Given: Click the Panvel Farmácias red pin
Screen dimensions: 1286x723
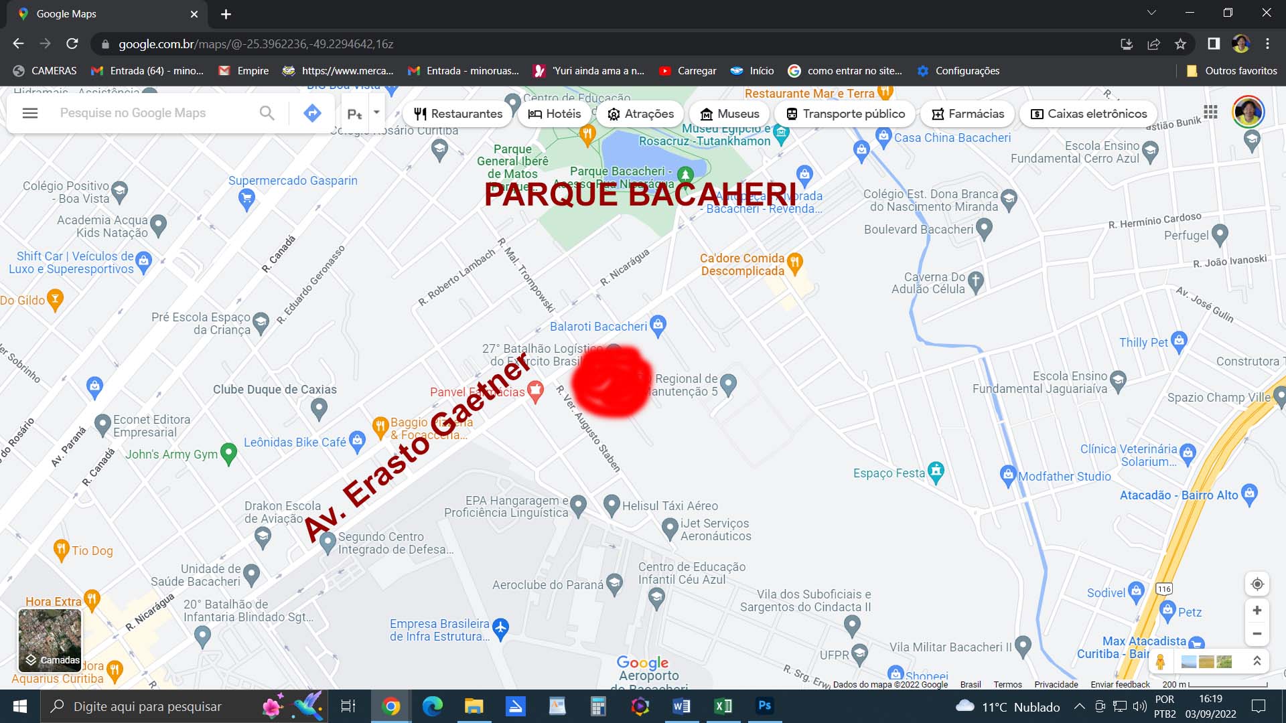Looking at the screenshot, I should click(535, 391).
